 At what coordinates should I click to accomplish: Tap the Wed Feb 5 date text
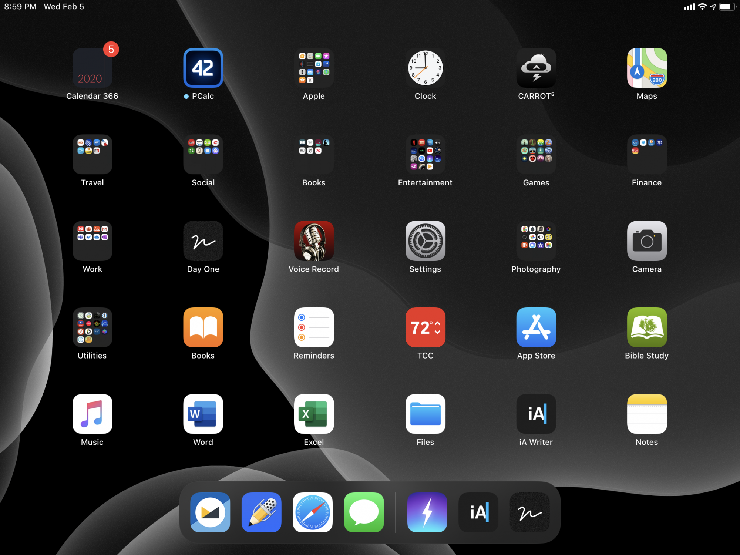(x=64, y=7)
